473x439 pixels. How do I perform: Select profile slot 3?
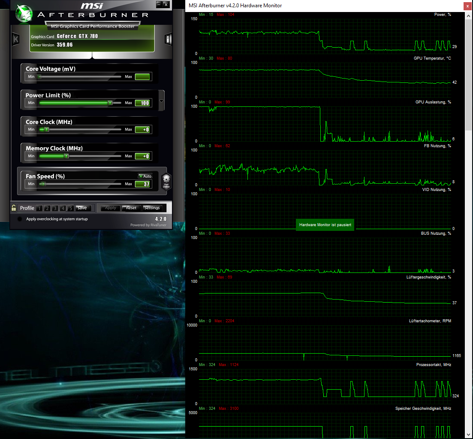point(55,208)
